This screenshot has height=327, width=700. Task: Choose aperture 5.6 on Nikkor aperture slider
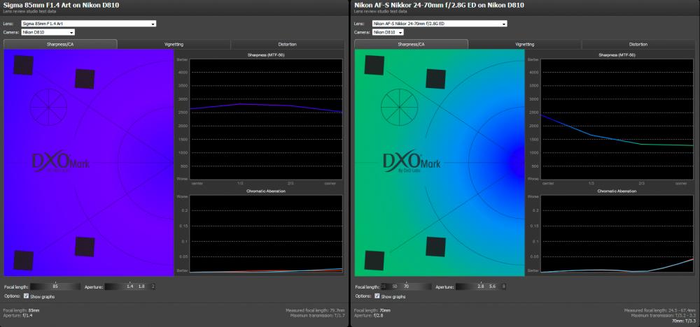pyautogui.click(x=492, y=286)
